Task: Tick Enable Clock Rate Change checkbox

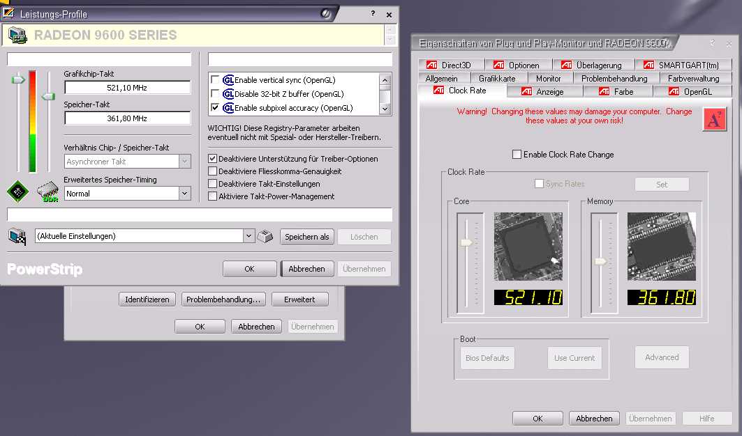Action: click(x=517, y=155)
